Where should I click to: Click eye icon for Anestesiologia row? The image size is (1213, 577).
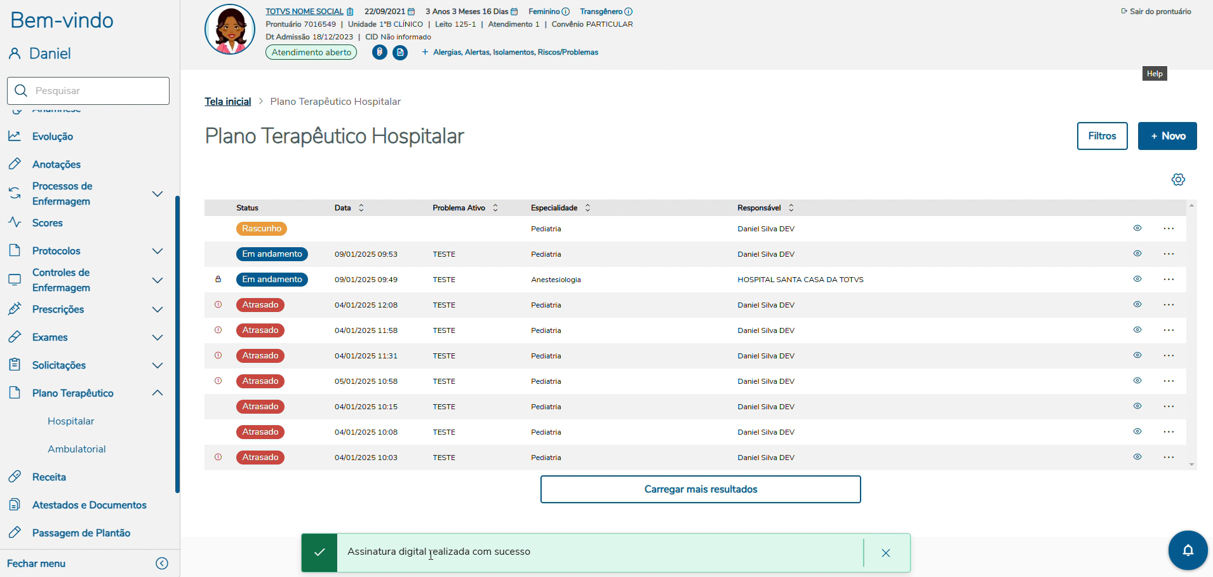tap(1137, 279)
